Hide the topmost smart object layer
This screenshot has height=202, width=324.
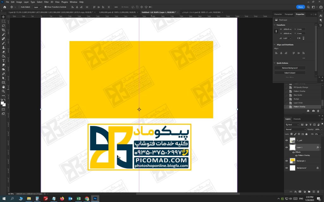287,140
